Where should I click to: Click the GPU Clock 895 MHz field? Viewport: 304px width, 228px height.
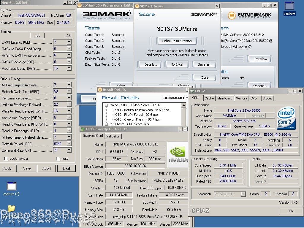pos(115,224)
